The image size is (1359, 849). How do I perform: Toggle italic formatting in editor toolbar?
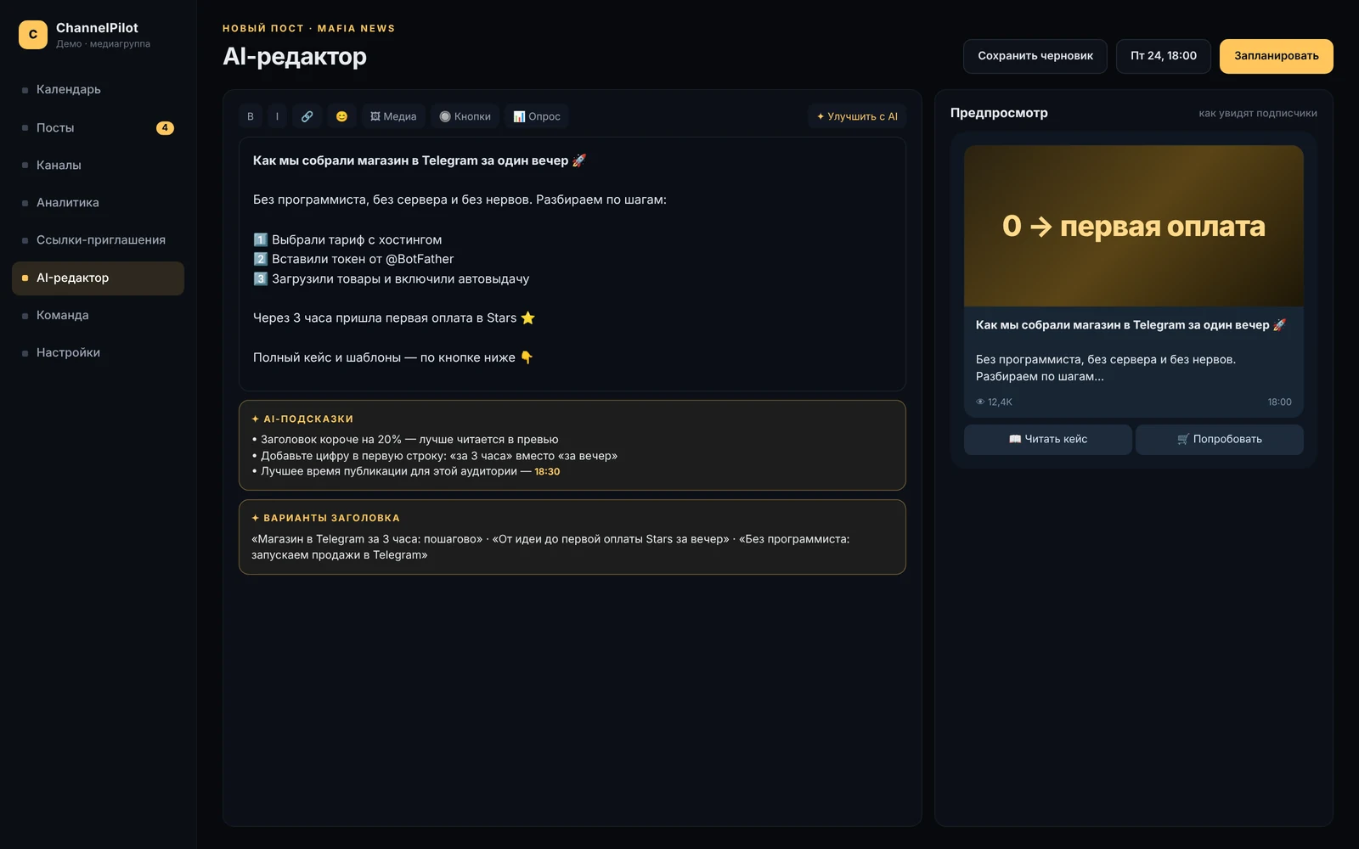pyautogui.click(x=277, y=116)
